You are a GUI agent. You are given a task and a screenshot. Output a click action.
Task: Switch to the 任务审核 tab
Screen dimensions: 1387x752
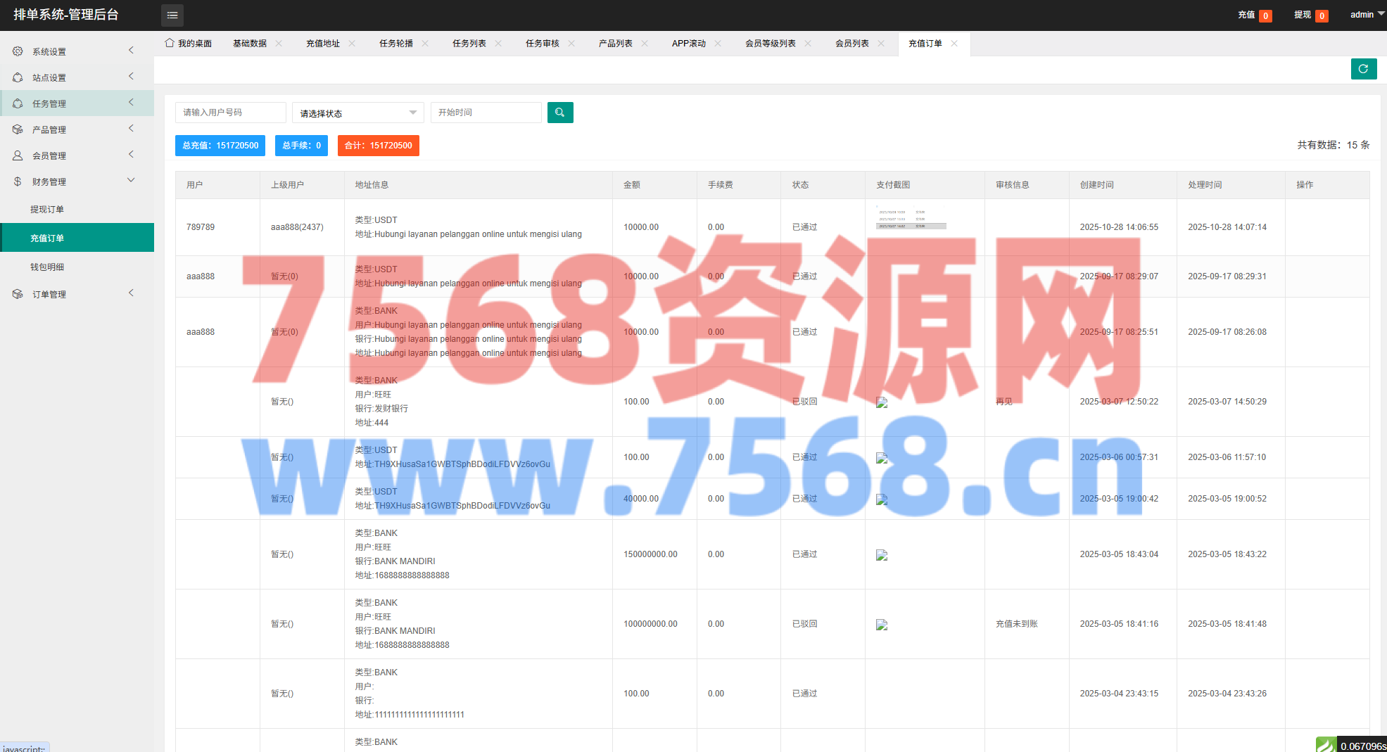[542, 44]
